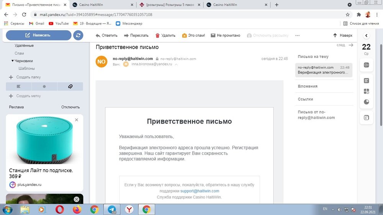Refresh mail with the circular arrows icon
This screenshot has height=215, width=383.
pos(78,35)
